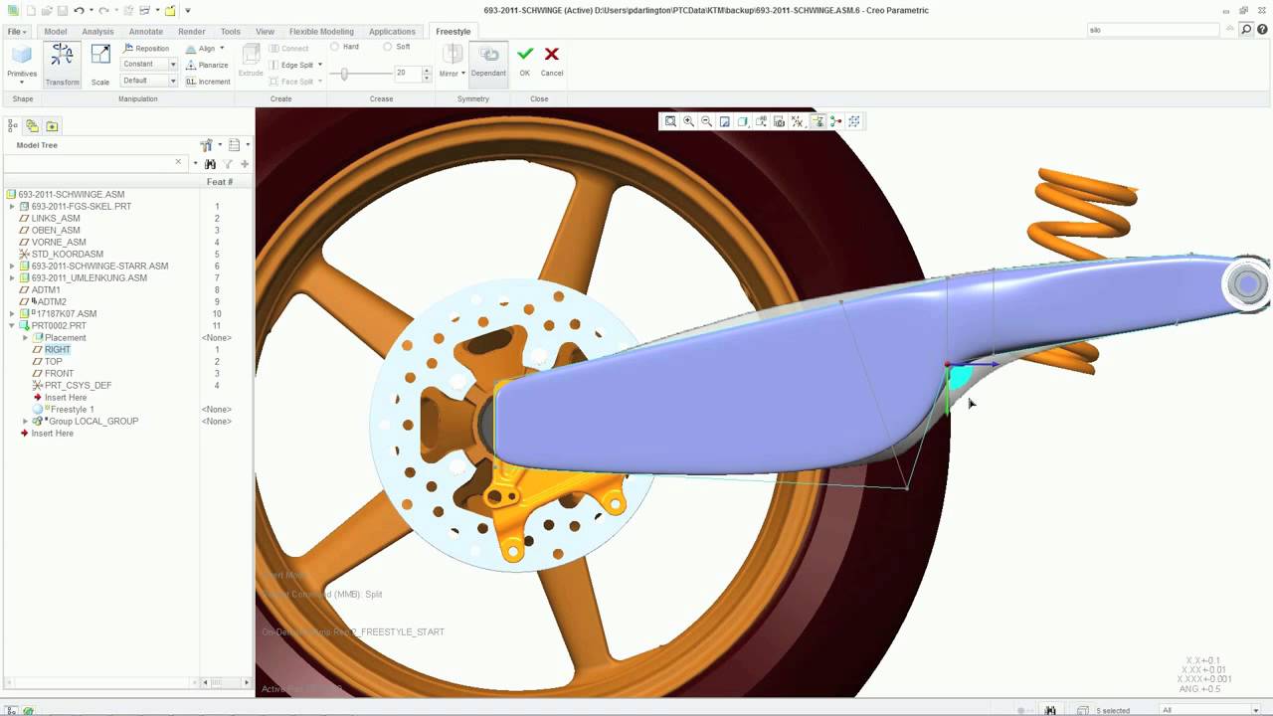Image resolution: width=1273 pixels, height=716 pixels.
Task: Switch to the Analysis ribbon tab
Action: 97,31
